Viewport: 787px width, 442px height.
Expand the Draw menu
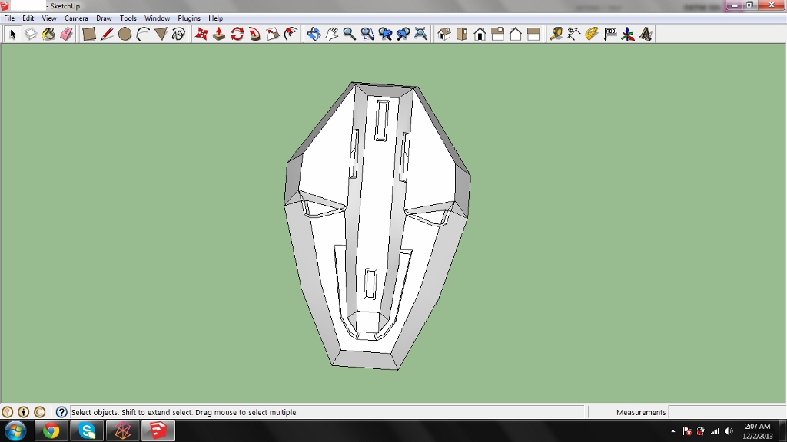pos(104,18)
